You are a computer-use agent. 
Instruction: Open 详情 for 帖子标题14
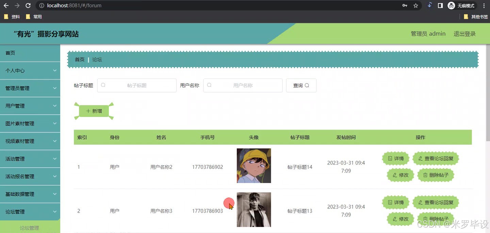click(x=395, y=158)
